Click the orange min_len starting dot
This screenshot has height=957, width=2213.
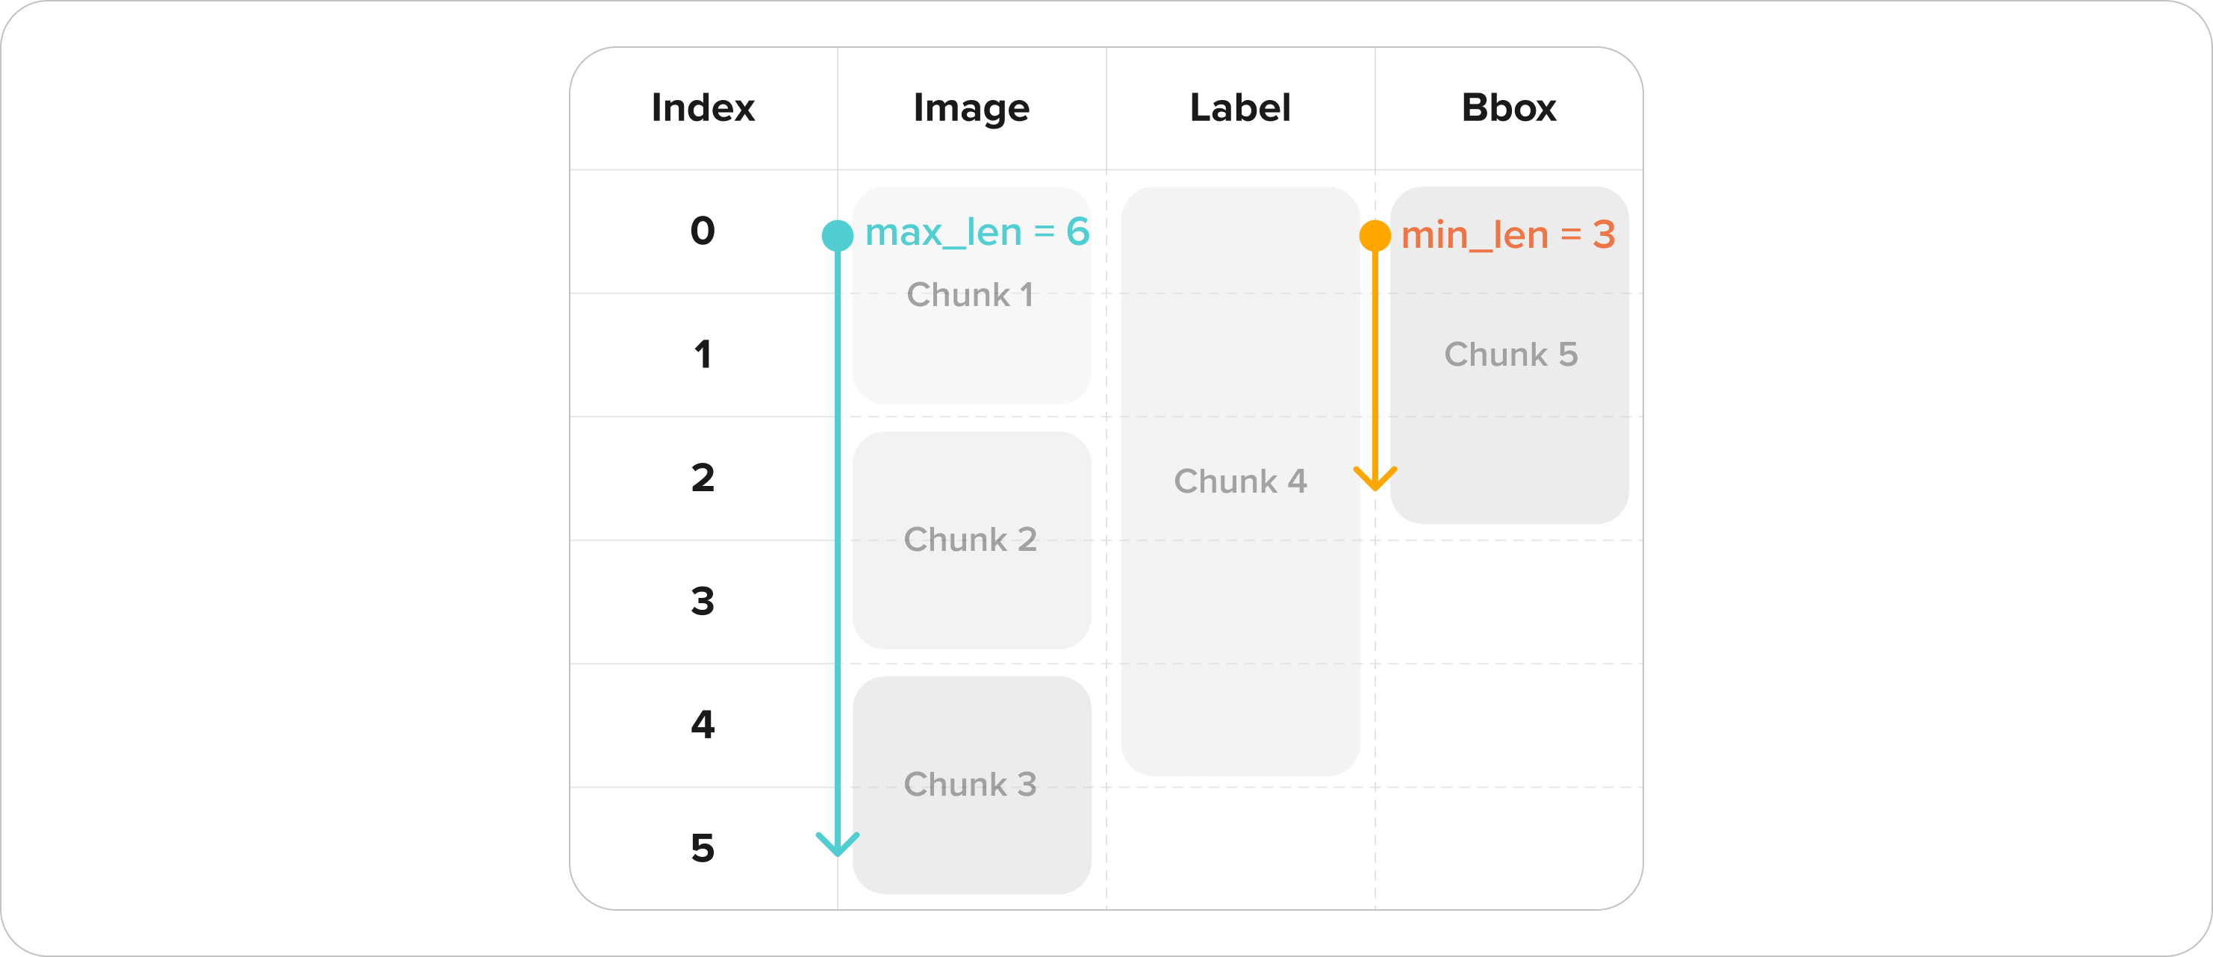(1375, 235)
